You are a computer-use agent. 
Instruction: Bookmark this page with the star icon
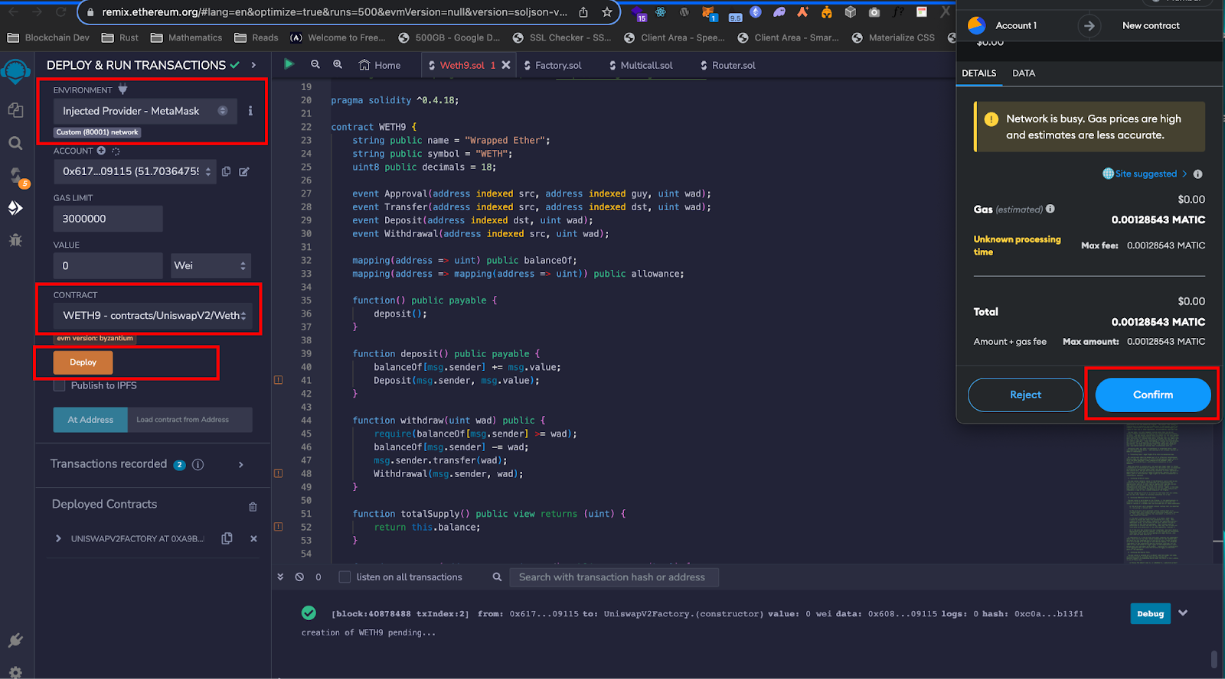pos(607,11)
